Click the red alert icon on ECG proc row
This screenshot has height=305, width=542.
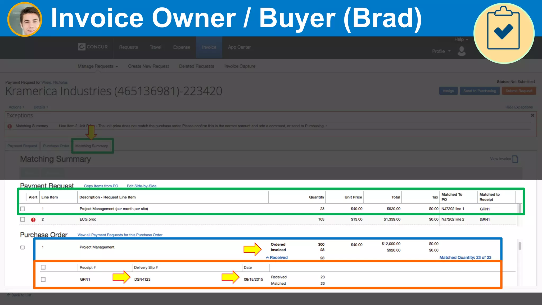click(33, 219)
